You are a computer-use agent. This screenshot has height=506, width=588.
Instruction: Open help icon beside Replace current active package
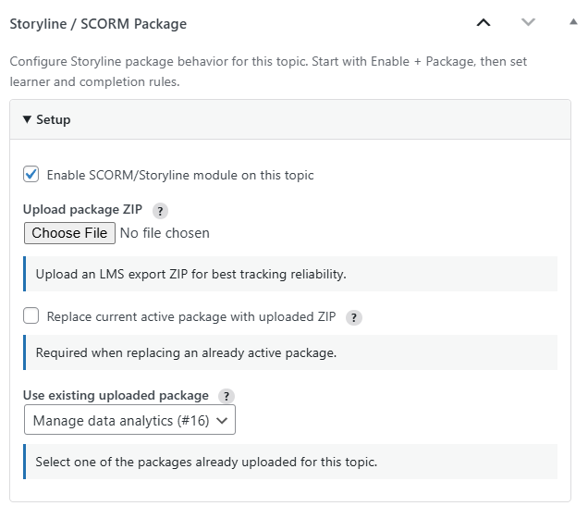point(353,317)
